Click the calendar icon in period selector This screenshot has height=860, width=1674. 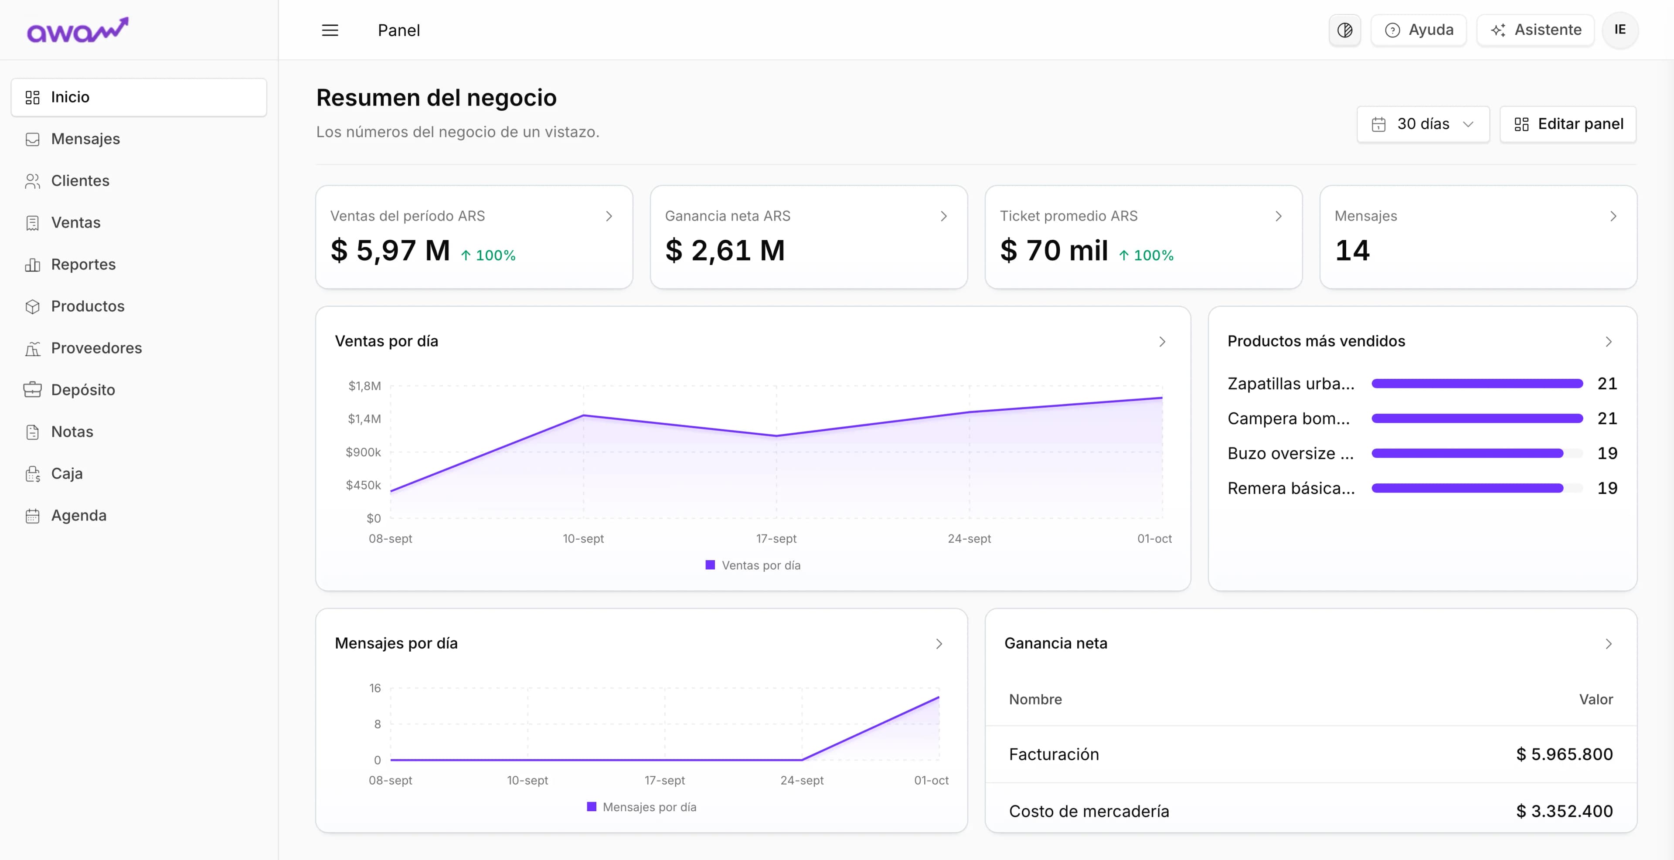tap(1379, 124)
